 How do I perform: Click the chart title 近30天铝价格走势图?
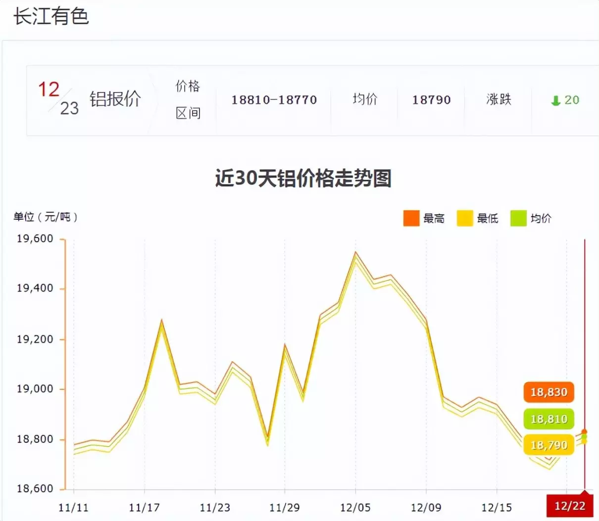pyautogui.click(x=303, y=178)
